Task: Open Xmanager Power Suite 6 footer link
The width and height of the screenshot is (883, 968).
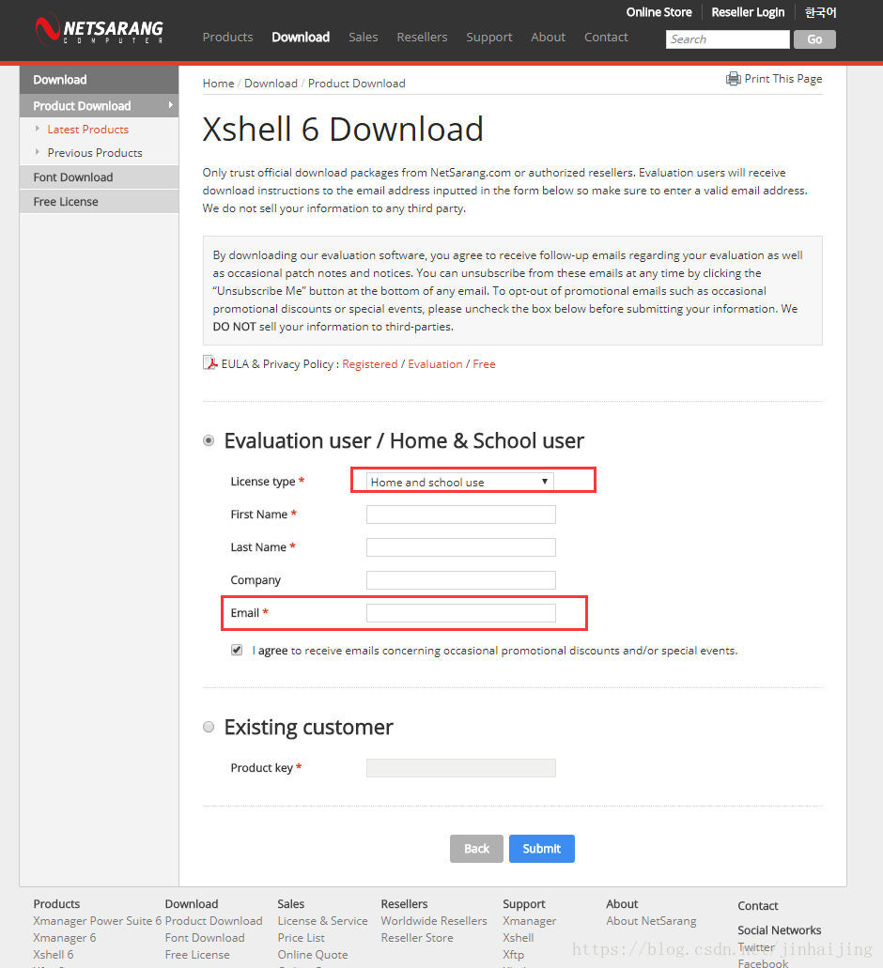Action: 98,921
